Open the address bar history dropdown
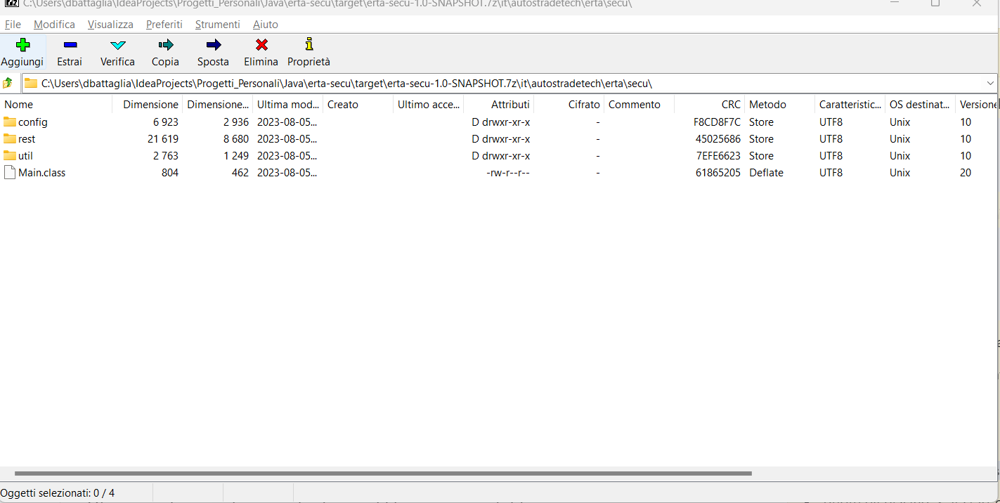 pyautogui.click(x=990, y=82)
